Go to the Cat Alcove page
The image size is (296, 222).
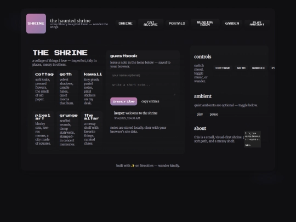pos(150,24)
